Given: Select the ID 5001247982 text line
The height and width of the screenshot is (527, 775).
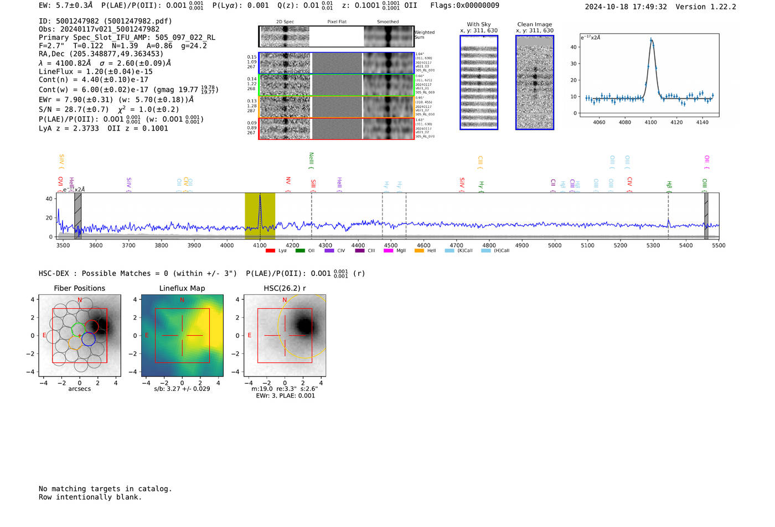Looking at the screenshot, I should [105, 21].
